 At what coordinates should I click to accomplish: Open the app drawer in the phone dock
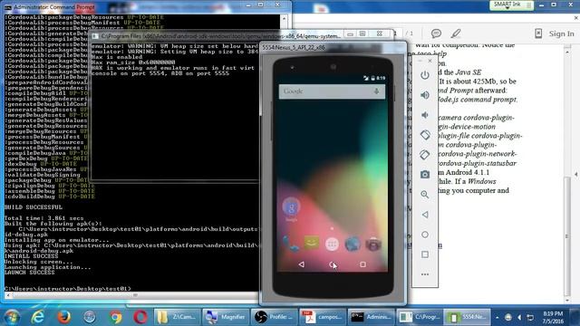[x=332, y=244]
